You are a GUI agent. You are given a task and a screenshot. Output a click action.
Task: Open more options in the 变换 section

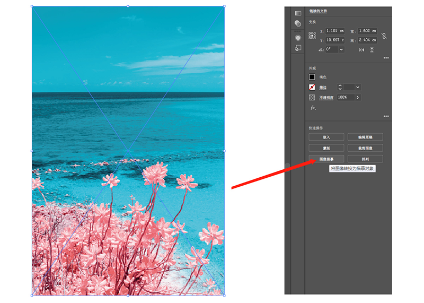tap(386, 57)
